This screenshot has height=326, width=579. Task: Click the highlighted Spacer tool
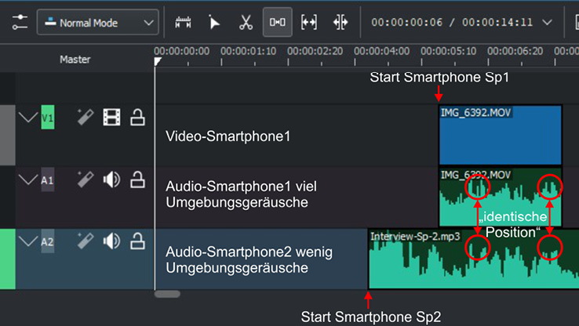click(x=277, y=23)
